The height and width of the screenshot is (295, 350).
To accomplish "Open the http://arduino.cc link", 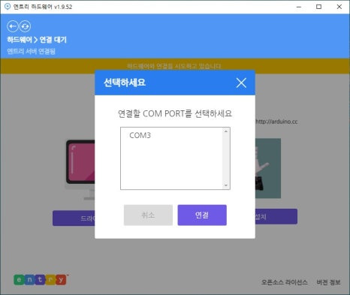I will [x=276, y=122].
